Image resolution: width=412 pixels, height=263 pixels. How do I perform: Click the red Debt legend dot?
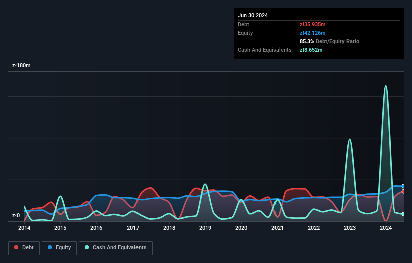[16, 247]
